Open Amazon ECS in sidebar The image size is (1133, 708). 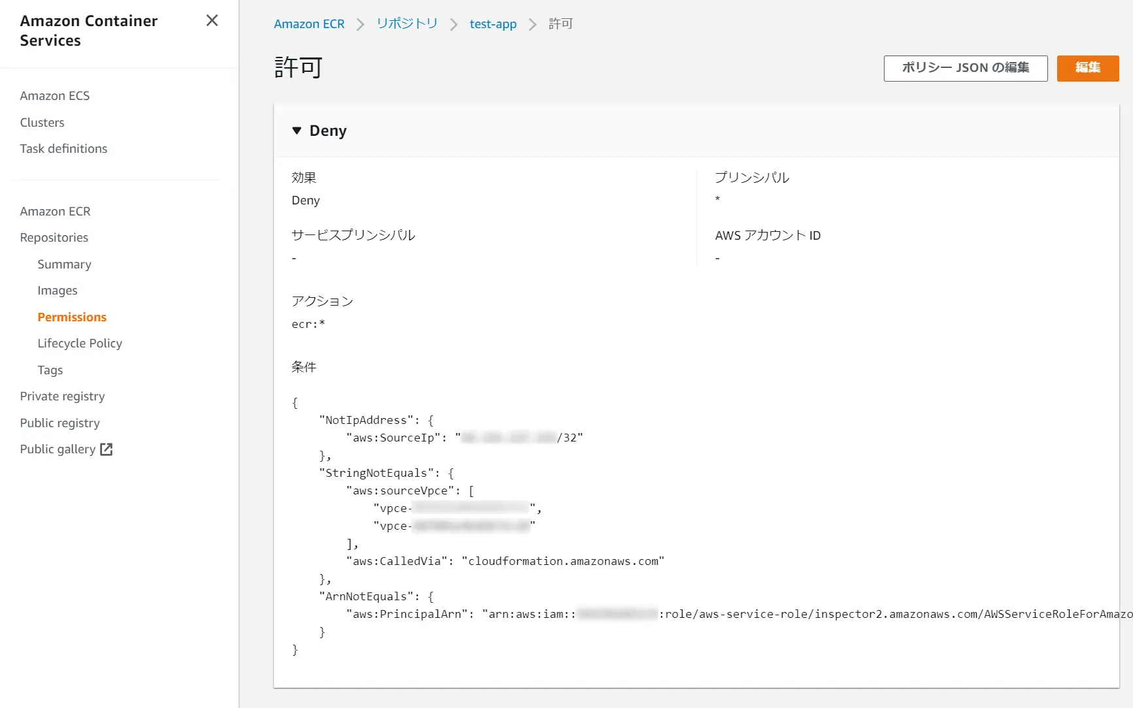55,96
